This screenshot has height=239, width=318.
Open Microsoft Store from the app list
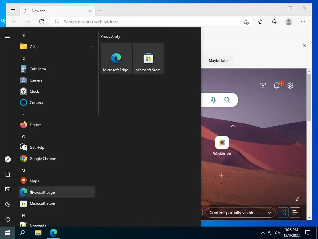[57, 203]
